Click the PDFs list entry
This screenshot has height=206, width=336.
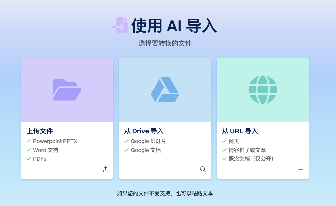[40, 159]
